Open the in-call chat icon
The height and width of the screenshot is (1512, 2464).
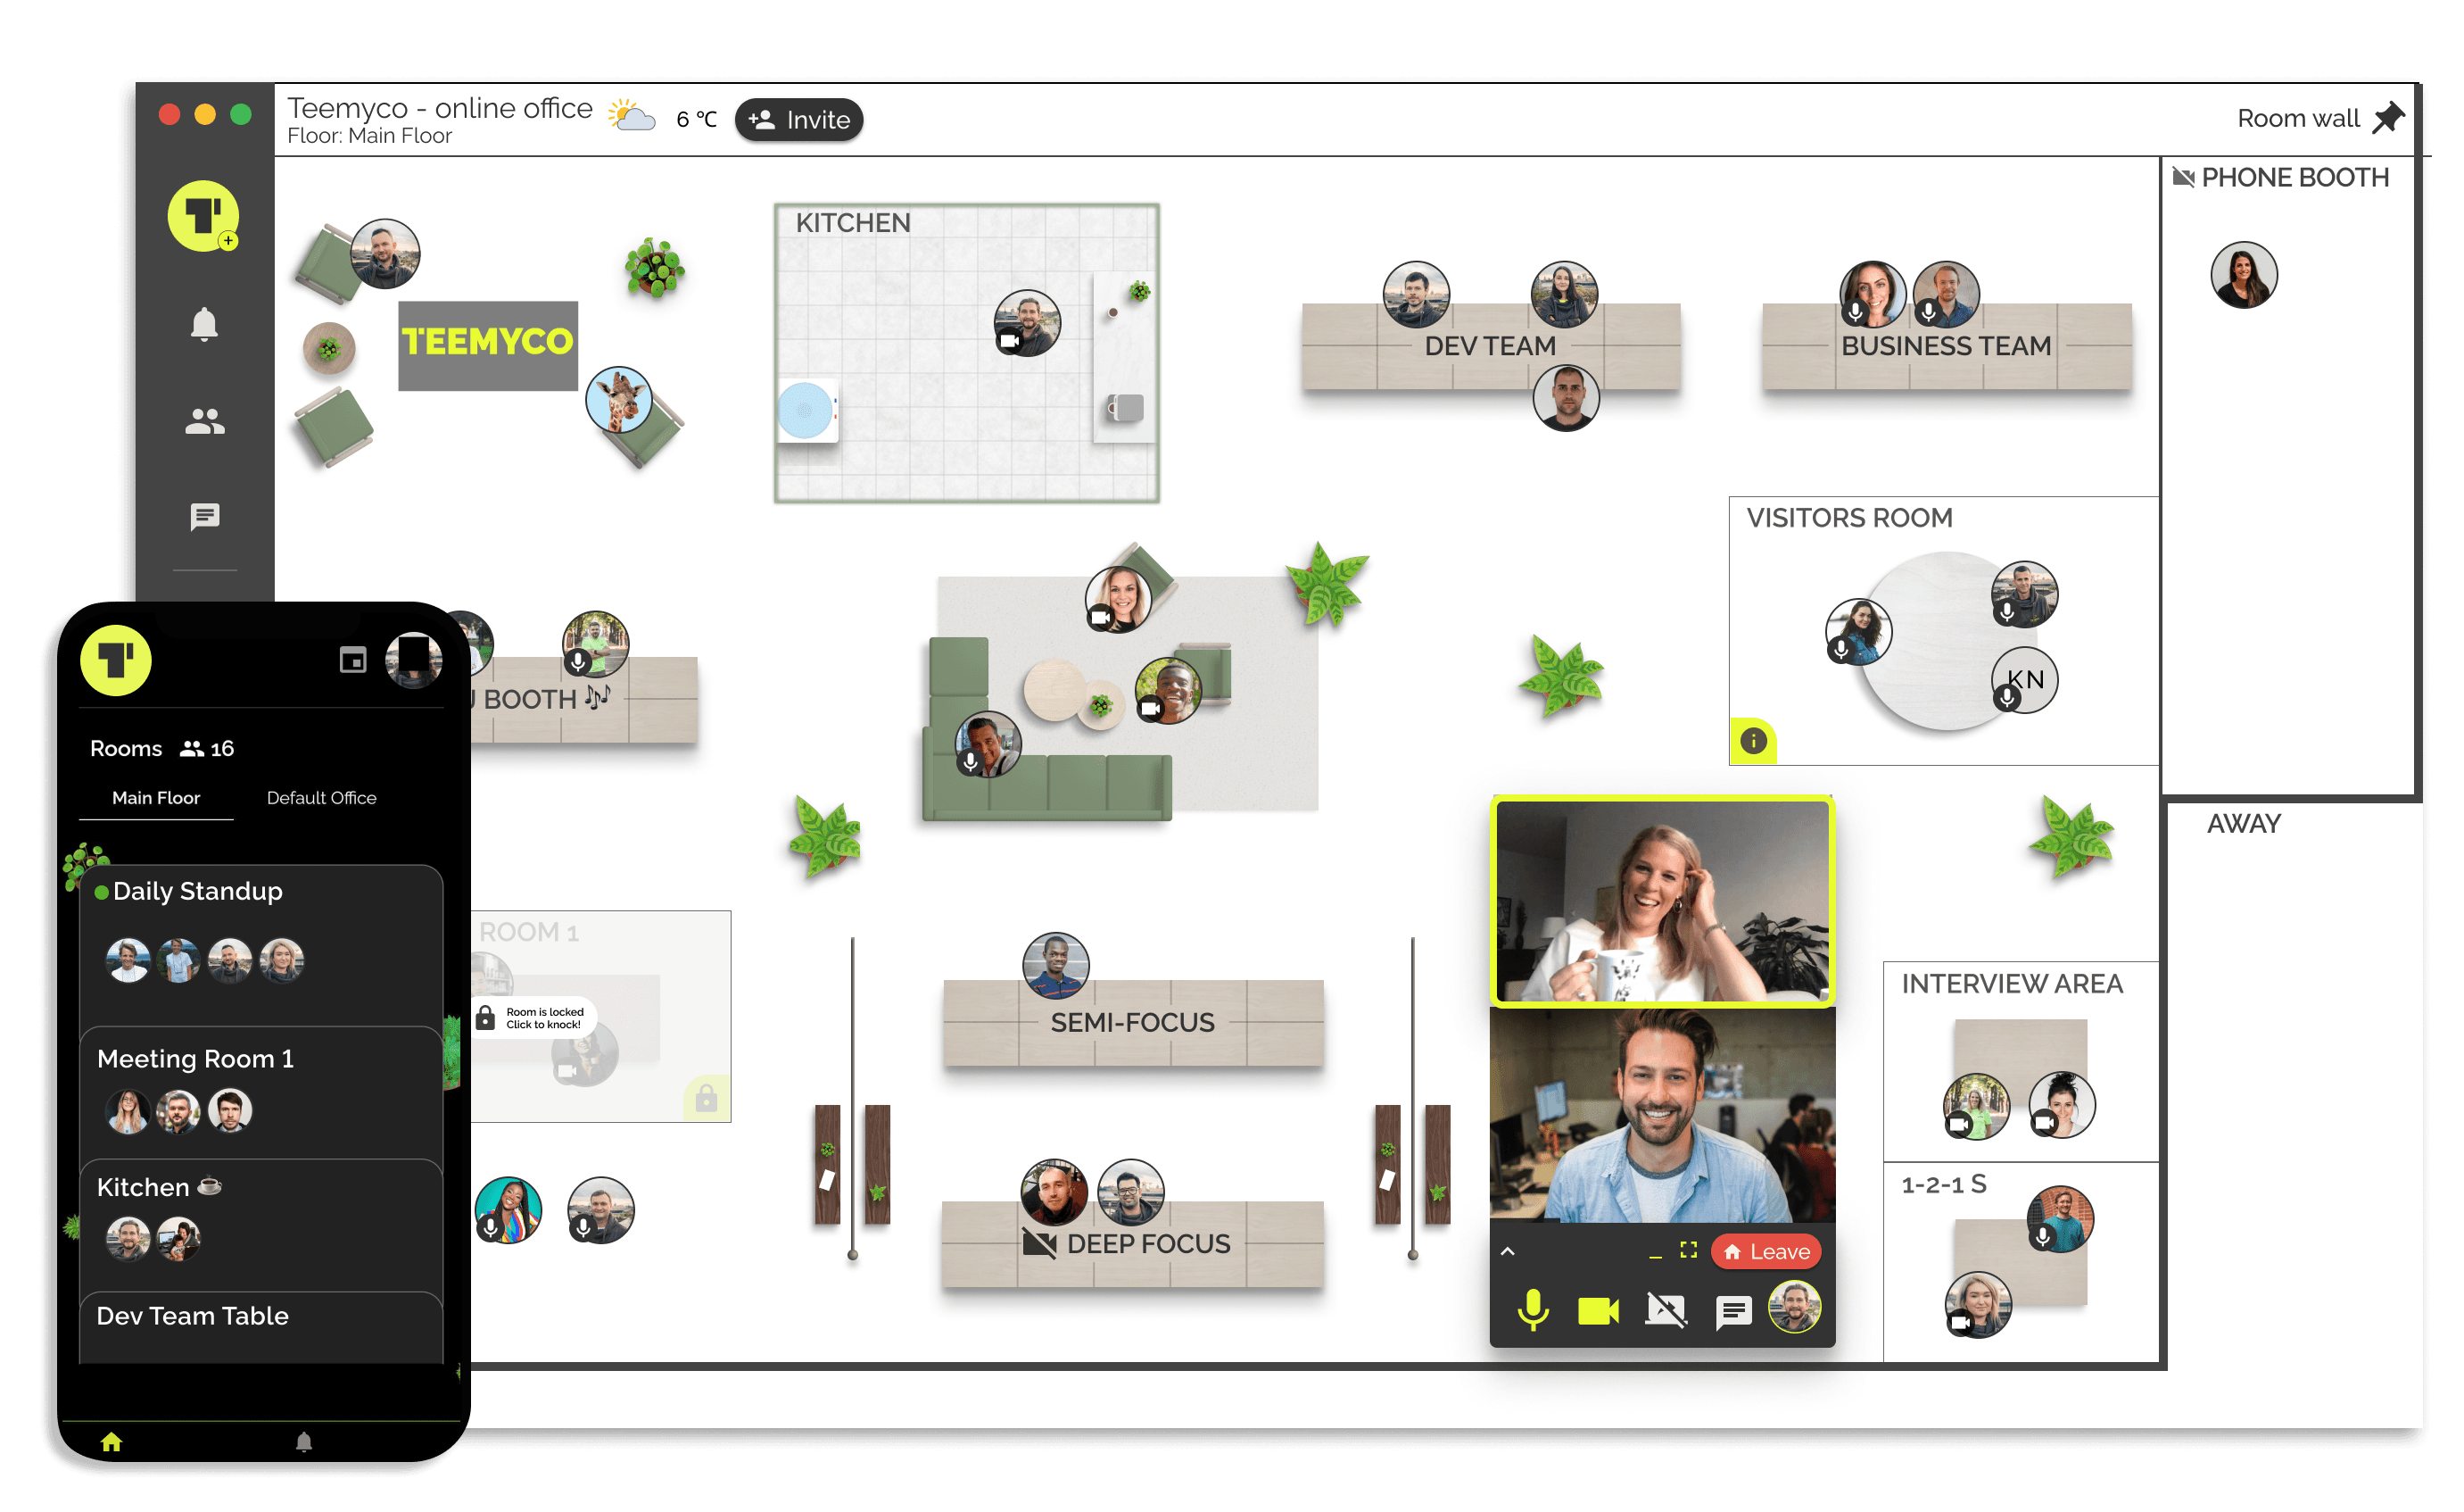pos(1733,1310)
